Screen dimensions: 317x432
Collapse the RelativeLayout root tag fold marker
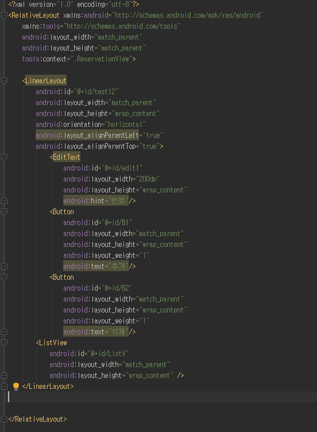click(4, 15)
